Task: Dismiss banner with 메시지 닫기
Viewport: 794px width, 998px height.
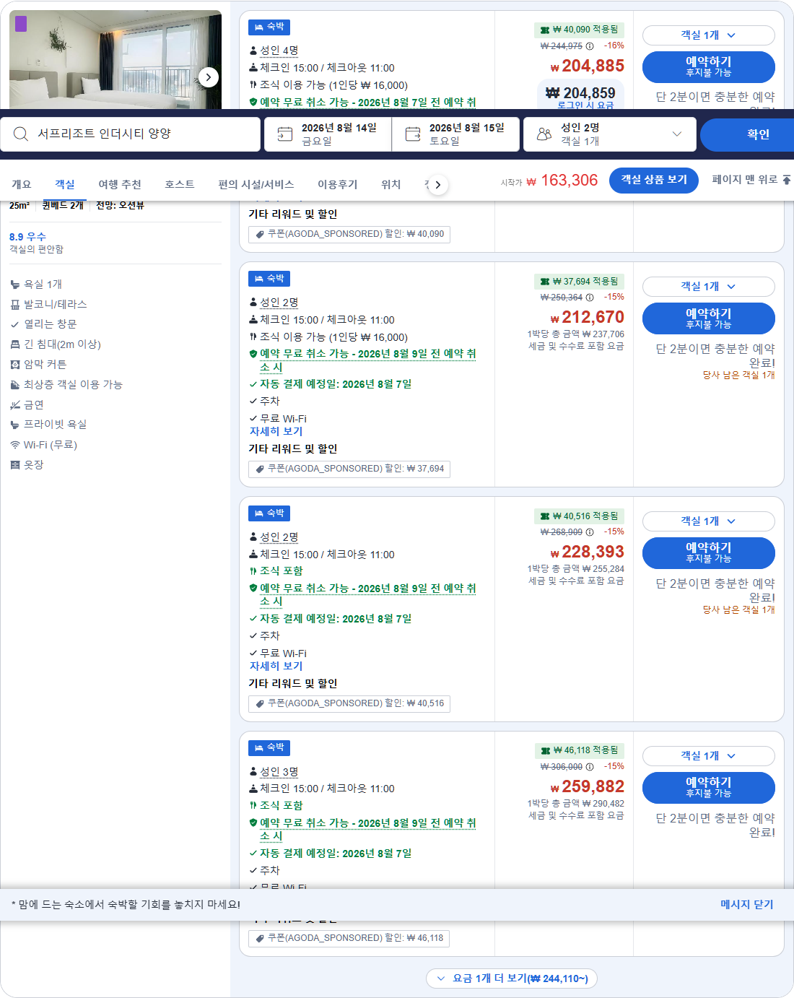Action: tap(746, 904)
